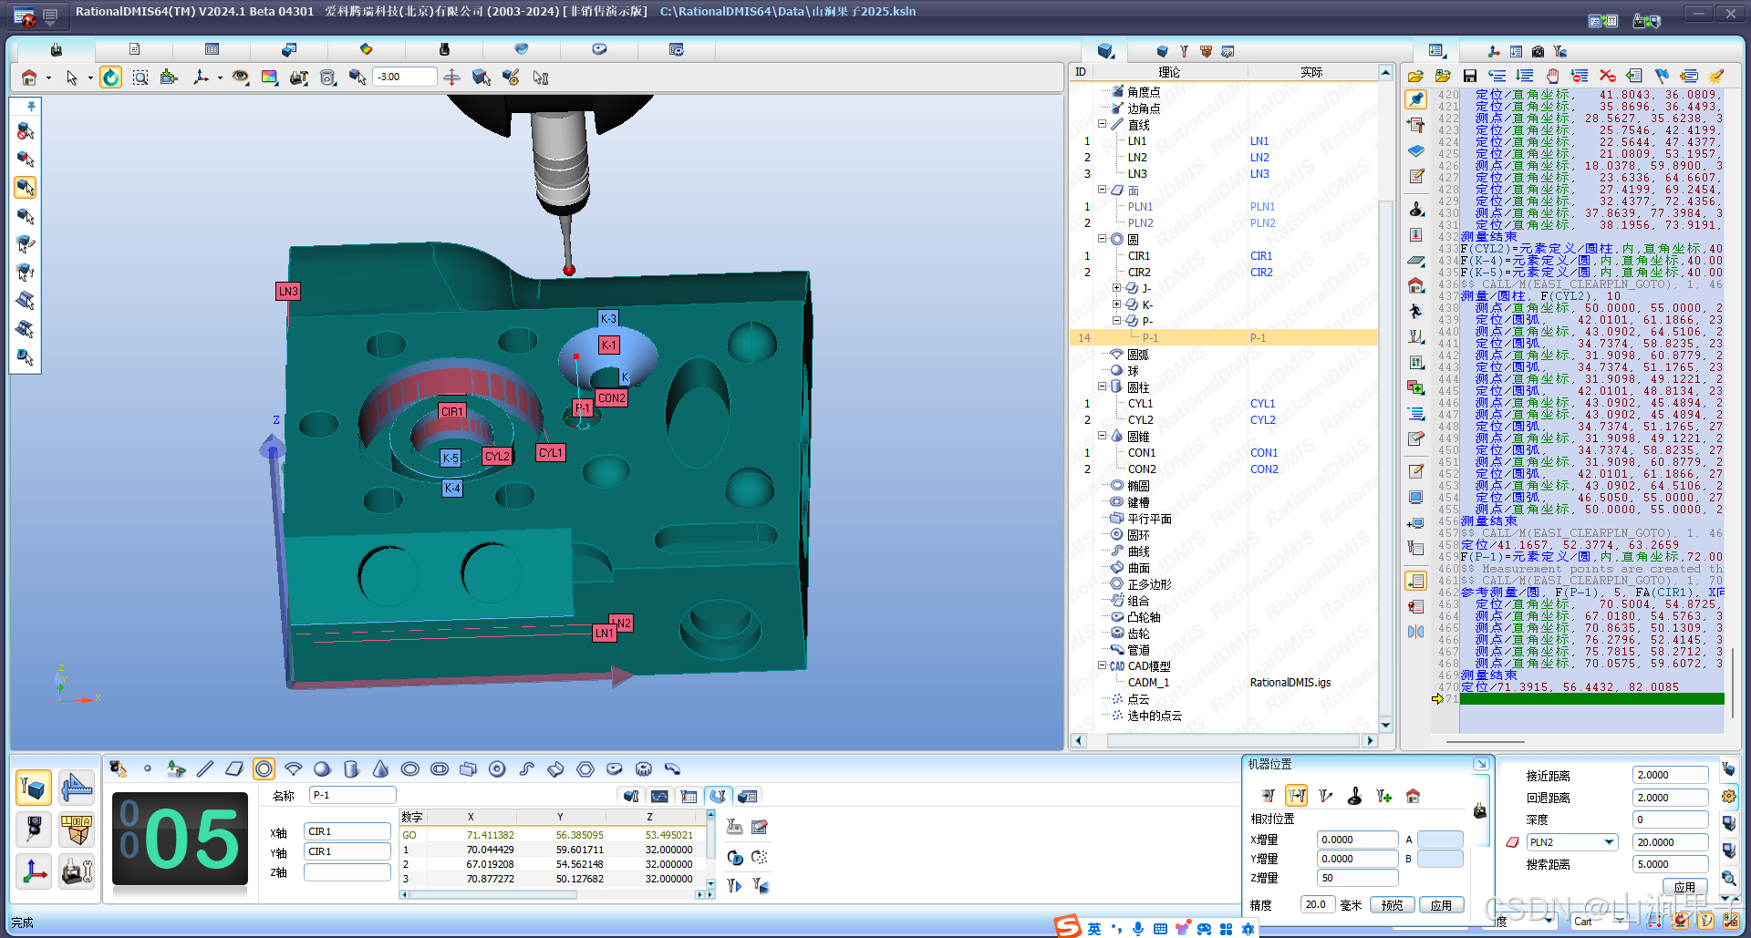Collapse the 圆柱 tree node
This screenshot has height=938, width=1751.
tap(1102, 387)
